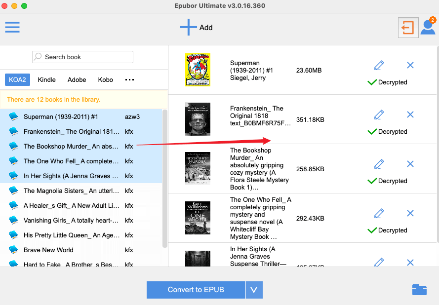Click book icon beside A Healer_s Gift

pyautogui.click(x=13, y=206)
